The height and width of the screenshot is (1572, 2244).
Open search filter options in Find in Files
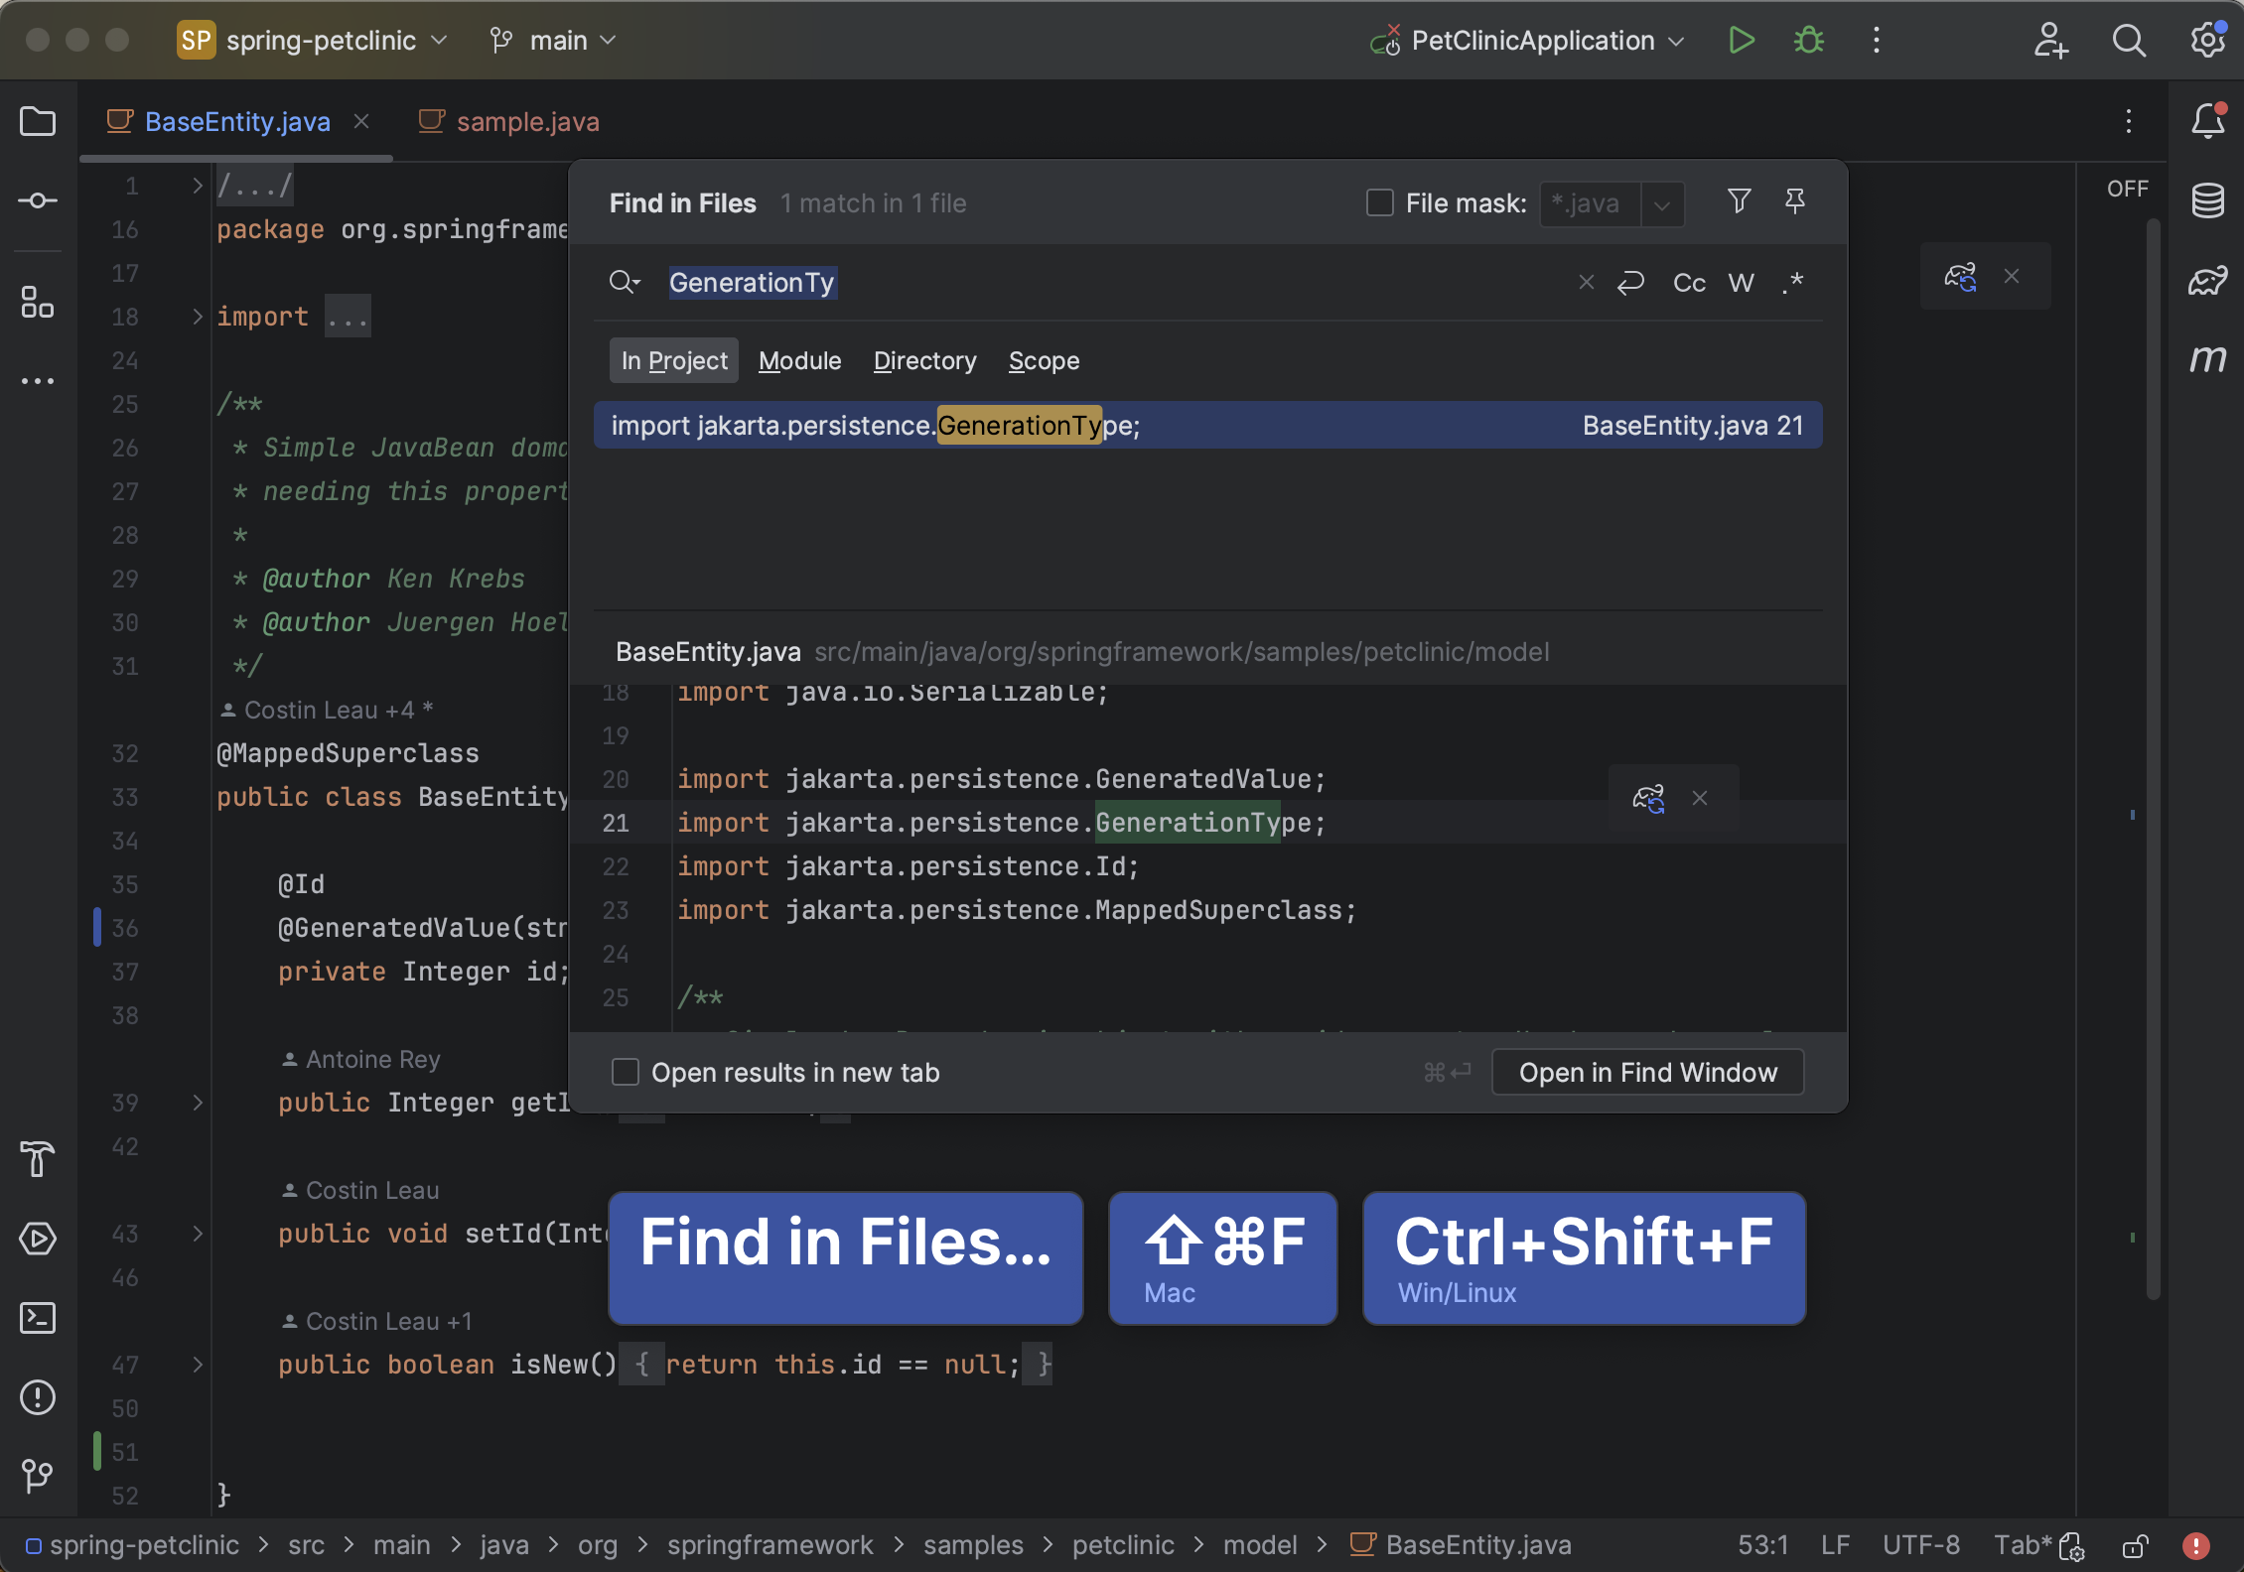tap(1739, 201)
